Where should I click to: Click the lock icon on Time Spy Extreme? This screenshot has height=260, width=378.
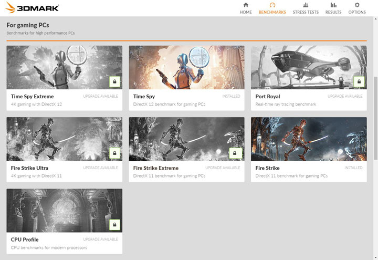[x=115, y=81]
